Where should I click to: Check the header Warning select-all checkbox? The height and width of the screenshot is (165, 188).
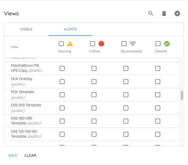pyautogui.click(x=61, y=44)
